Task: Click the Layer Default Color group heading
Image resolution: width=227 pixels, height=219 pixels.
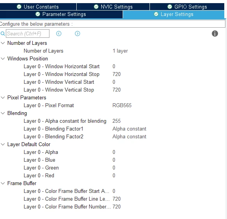Action: coord(29,144)
